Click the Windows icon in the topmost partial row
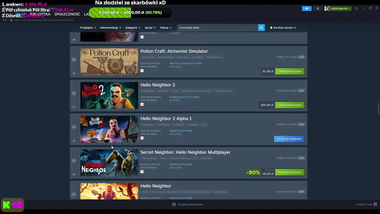The image size is (380, 214). point(142,37)
